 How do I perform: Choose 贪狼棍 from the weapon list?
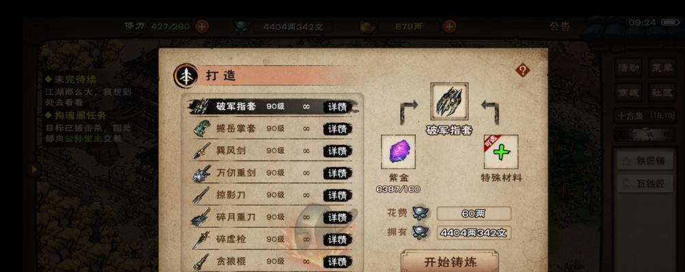pyautogui.click(x=272, y=262)
